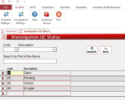Click the New button
Screen dimensions: 125x100
tap(106, 50)
